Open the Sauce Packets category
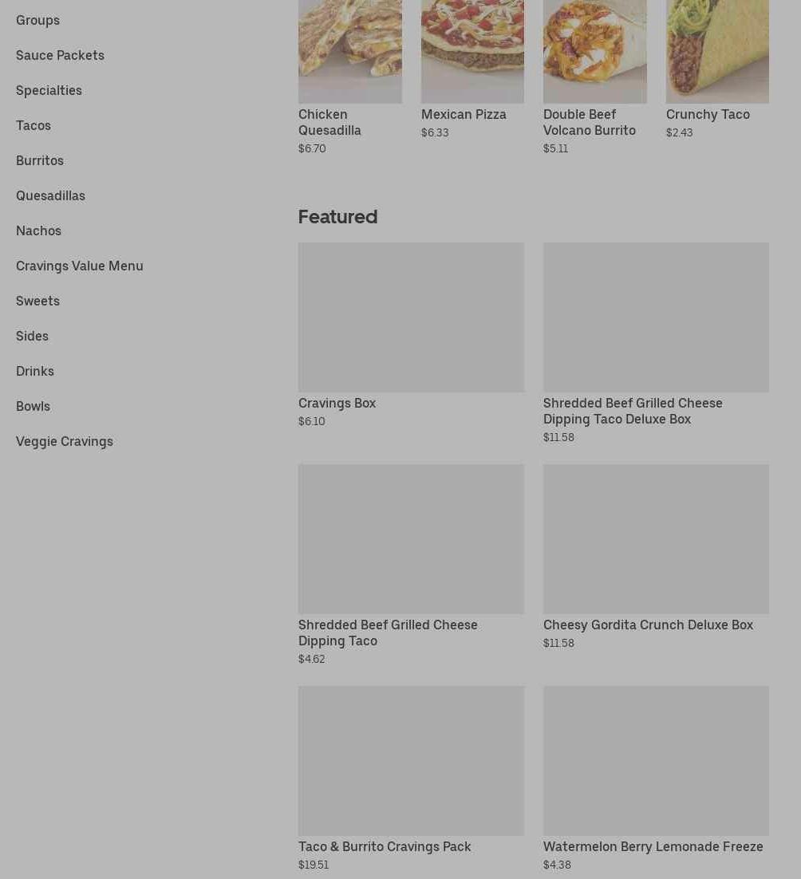This screenshot has height=879, width=801. [x=60, y=56]
